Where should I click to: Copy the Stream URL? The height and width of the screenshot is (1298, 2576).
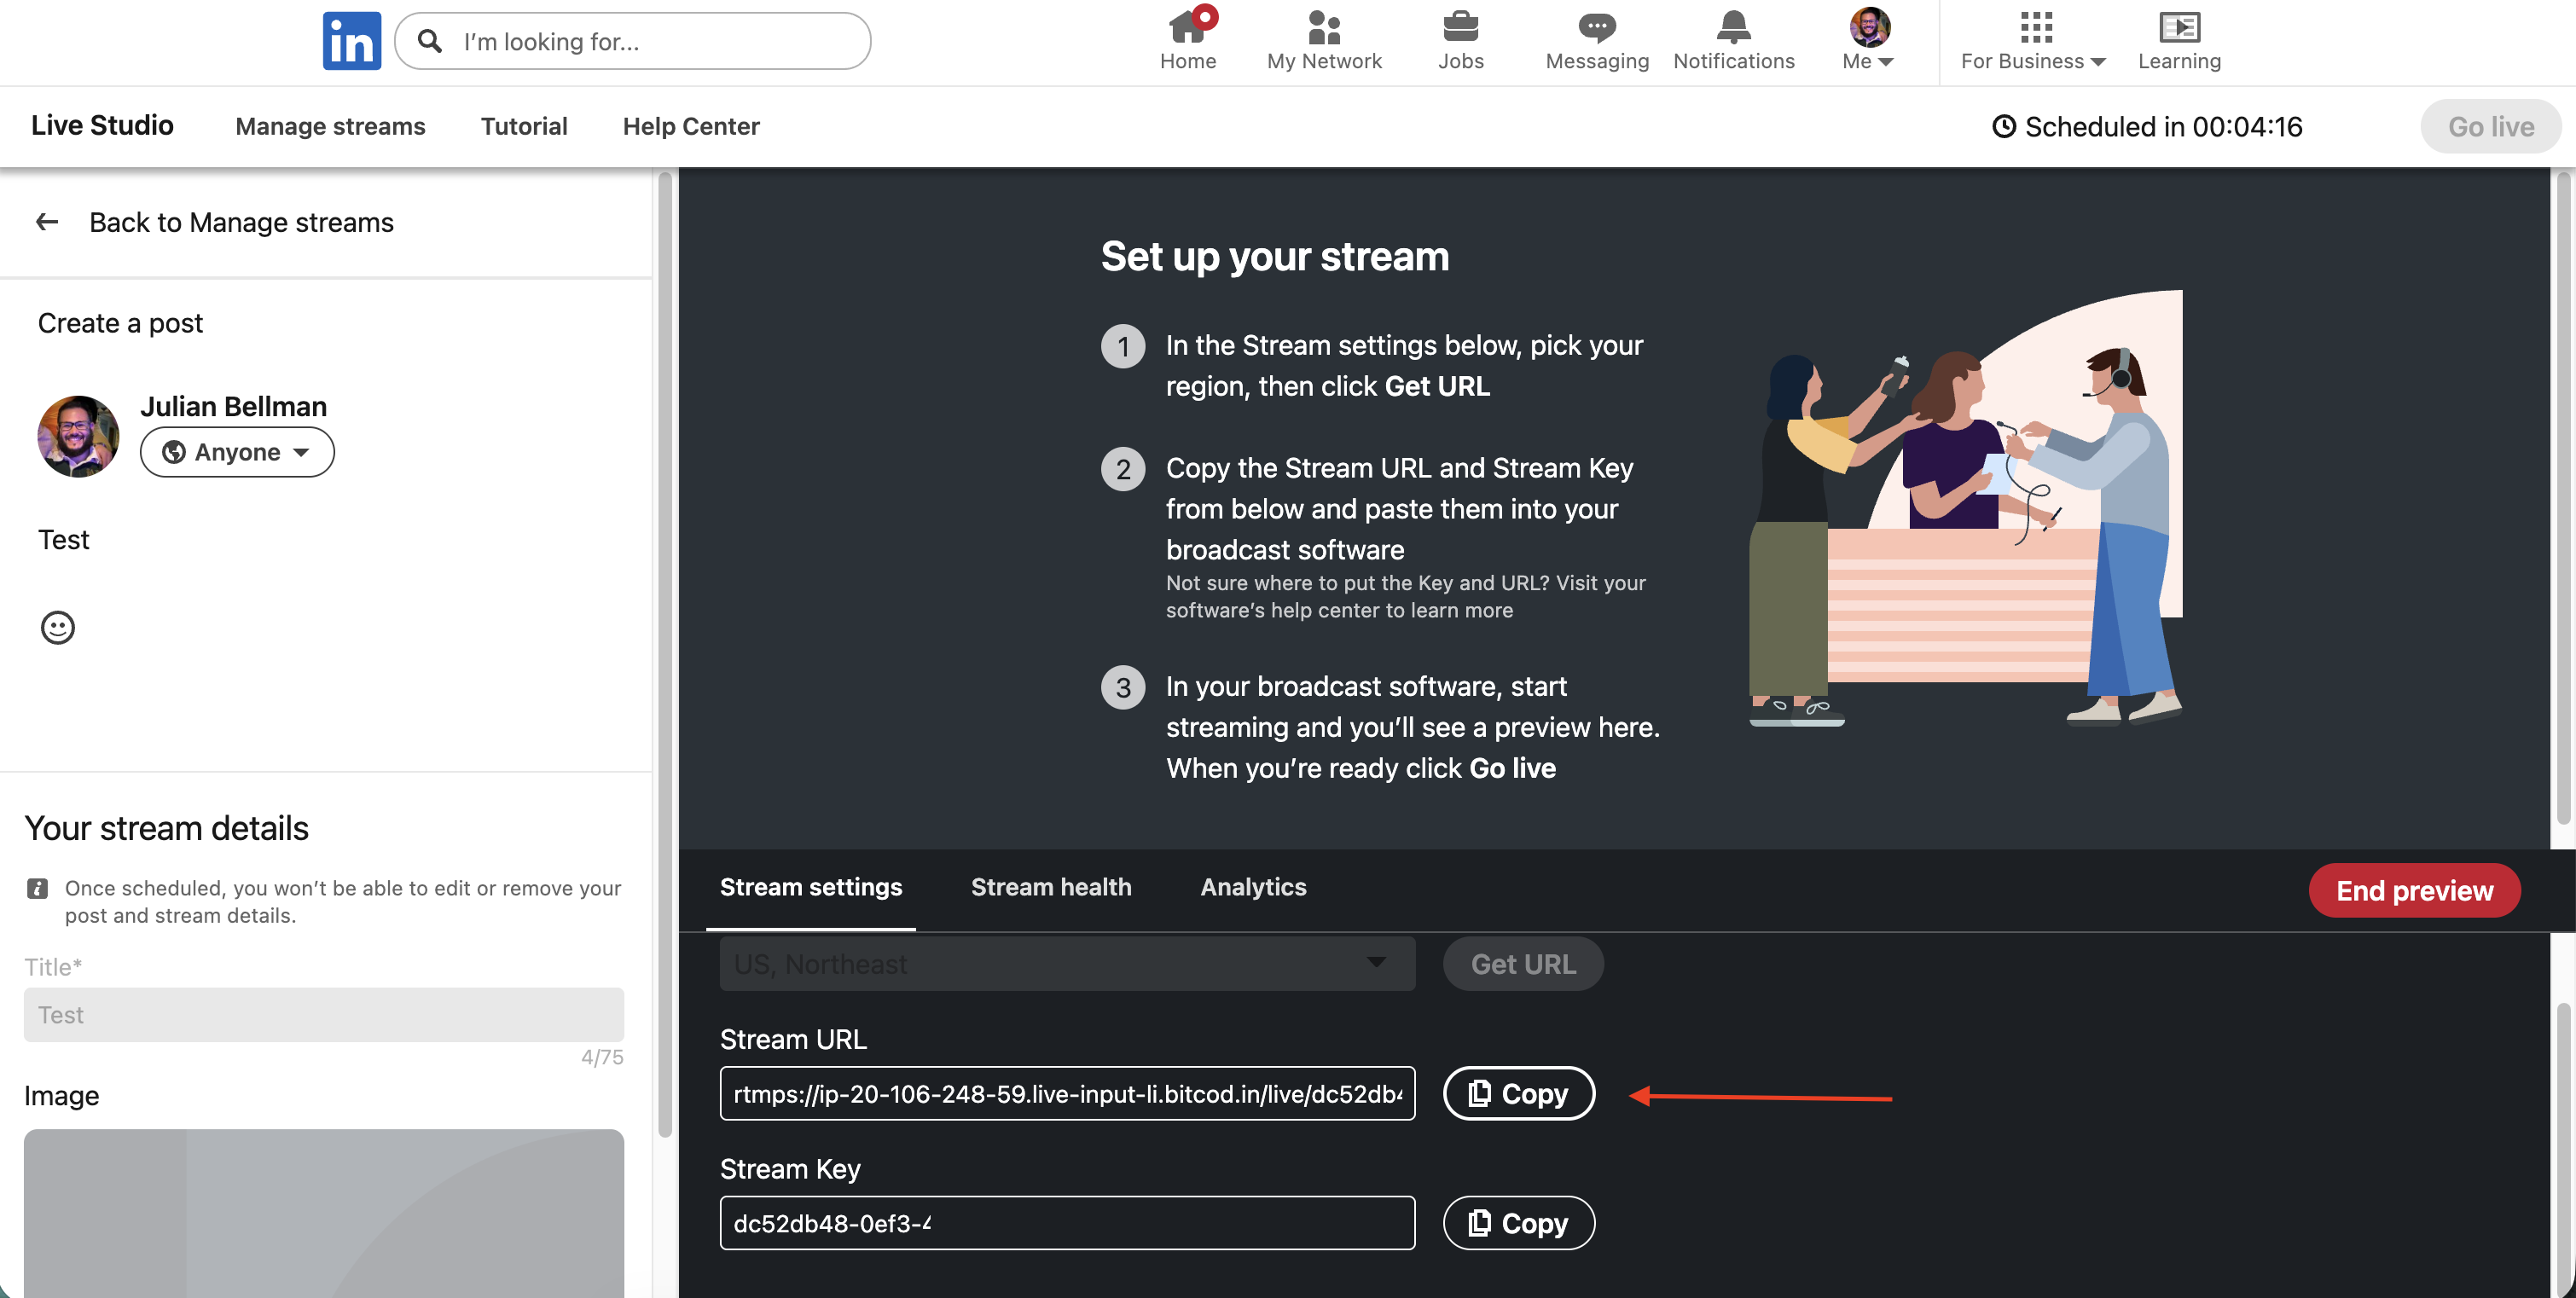pyautogui.click(x=1518, y=1094)
